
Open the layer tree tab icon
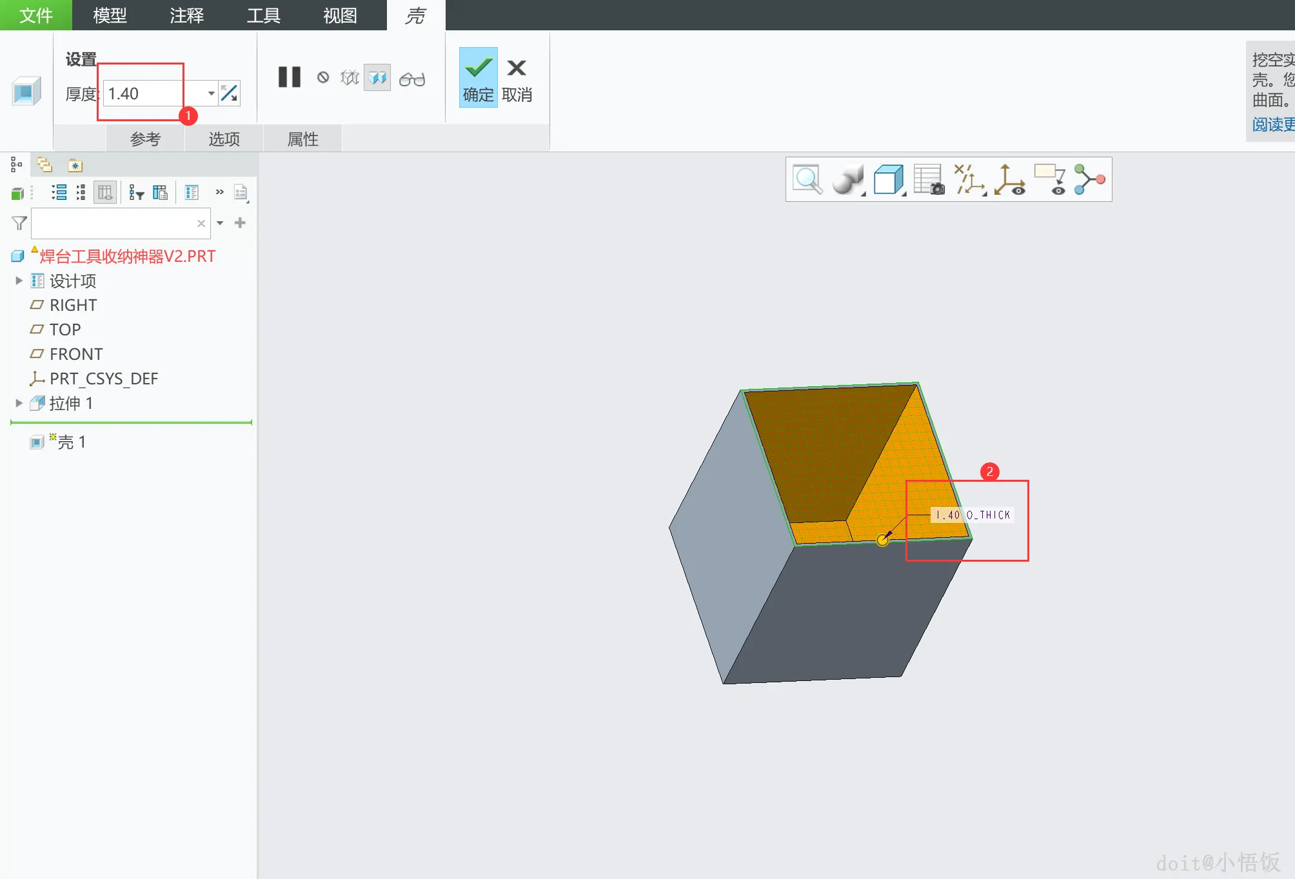point(44,165)
